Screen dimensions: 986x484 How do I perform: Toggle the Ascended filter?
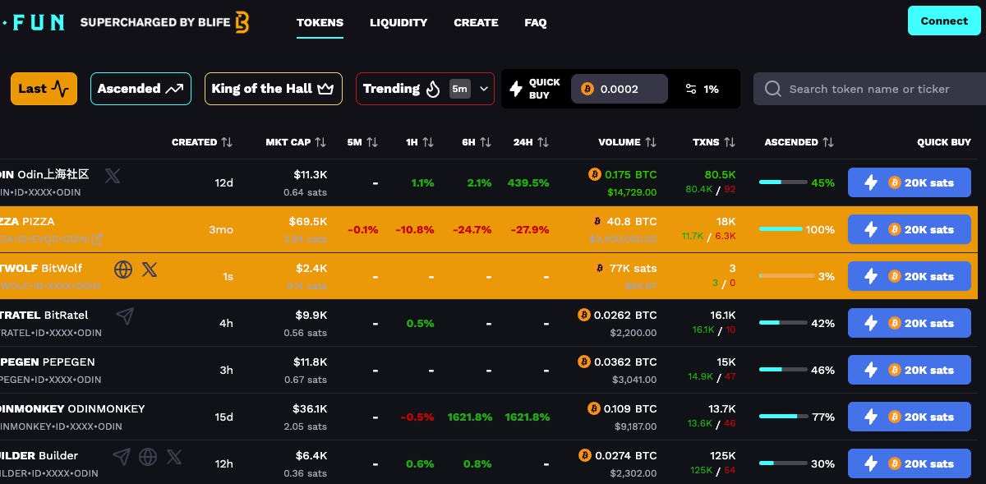[x=141, y=89]
